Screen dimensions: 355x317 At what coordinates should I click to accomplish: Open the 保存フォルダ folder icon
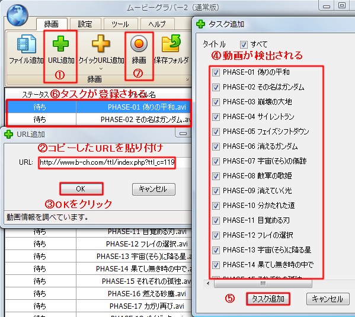click(x=171, y=43)
